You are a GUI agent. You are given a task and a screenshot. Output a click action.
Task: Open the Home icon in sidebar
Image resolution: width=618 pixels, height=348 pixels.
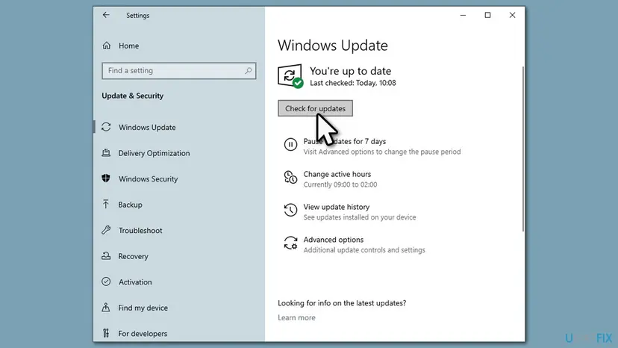click(107, 46)
